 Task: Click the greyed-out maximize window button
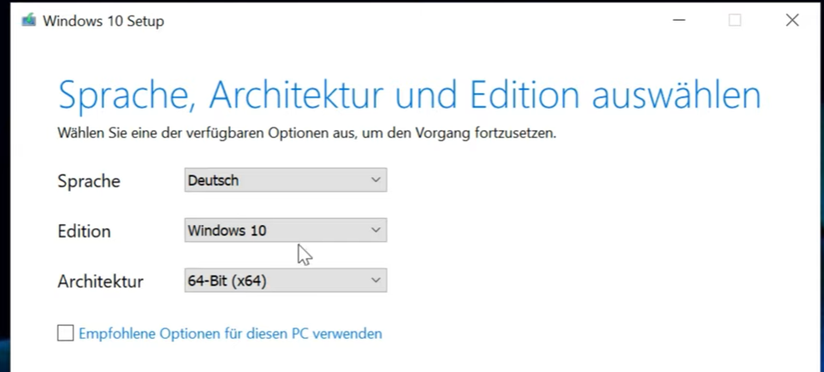coord(735,21)
